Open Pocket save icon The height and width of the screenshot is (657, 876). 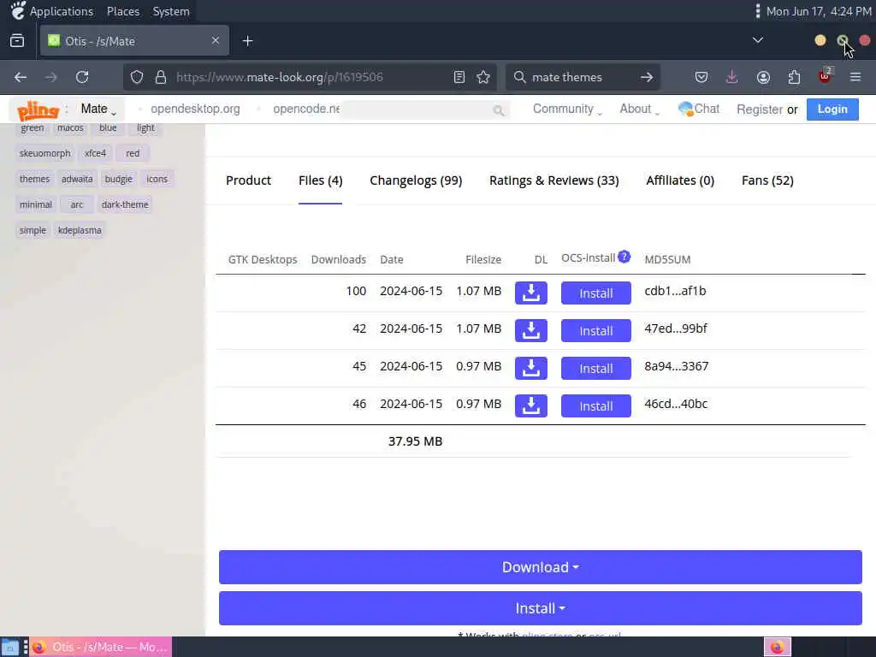click(701, 77)
